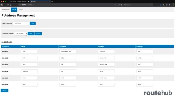Open the IPAM navigation tab

coord(14,10)
